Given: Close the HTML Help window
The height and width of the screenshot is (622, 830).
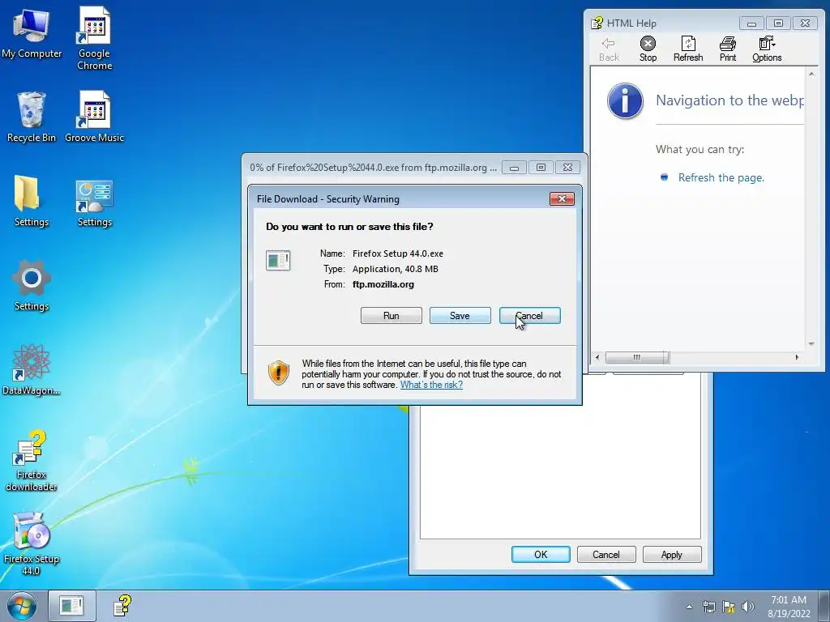Looking at the screenshot, I should (x=805, y=23).
